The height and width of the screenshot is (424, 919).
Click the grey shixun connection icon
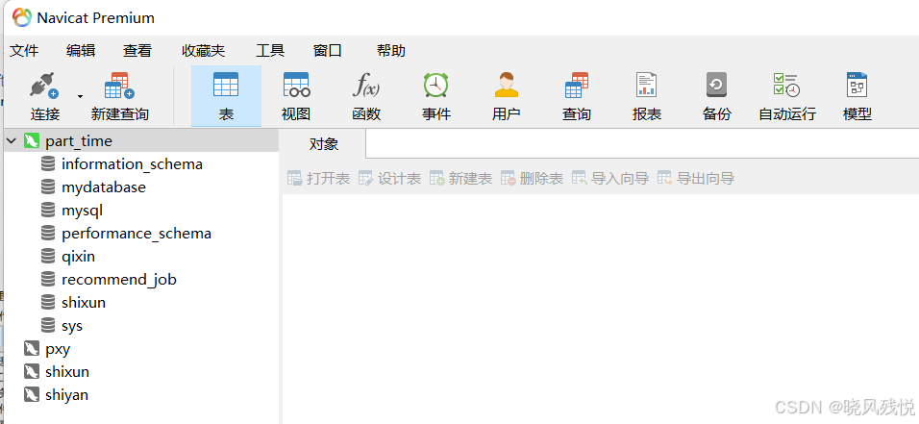click(31, 372)
